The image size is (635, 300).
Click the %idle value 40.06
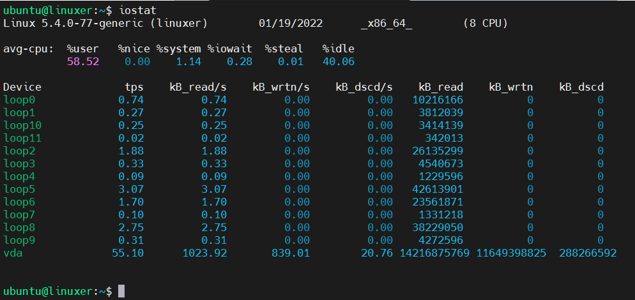point(338,61)
